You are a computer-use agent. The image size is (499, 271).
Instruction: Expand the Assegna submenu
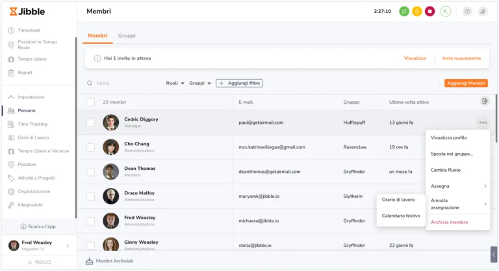pos(458,186)
